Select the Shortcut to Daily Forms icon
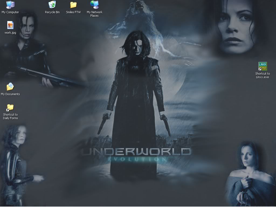This screenshot has width=276, height=207. pyautogui.click(x=10, y=107)
